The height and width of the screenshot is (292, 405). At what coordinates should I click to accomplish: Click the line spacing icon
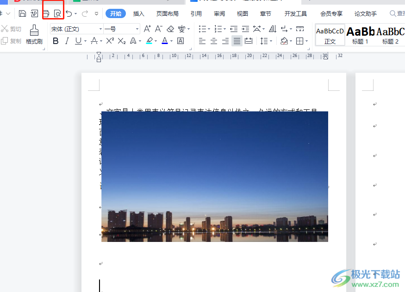264,41
